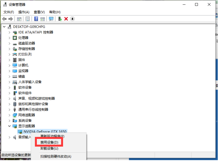The width and height of the screenshot is (218, 161).
Task: Choose 卸载设备(U) from context menu
Action: click(49, 148)
